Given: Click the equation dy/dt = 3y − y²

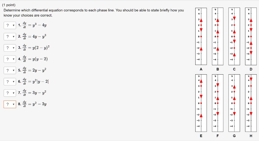Looking at the screenshot, I should click(34, 93).
